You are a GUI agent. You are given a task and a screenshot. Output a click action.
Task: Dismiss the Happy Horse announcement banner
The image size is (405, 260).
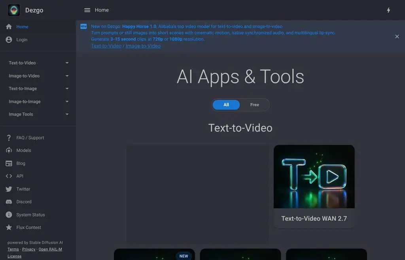(397, 36)
